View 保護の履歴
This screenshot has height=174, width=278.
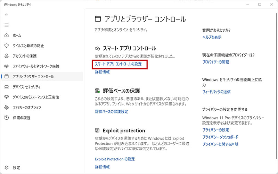click(x=22, y=118)
